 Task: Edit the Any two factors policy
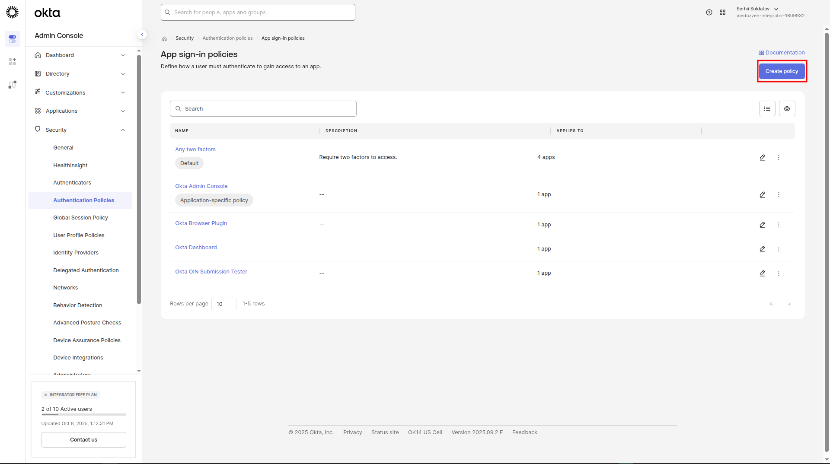coord(762,158)
